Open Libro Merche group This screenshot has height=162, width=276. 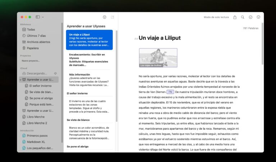[x=39, y=117]
